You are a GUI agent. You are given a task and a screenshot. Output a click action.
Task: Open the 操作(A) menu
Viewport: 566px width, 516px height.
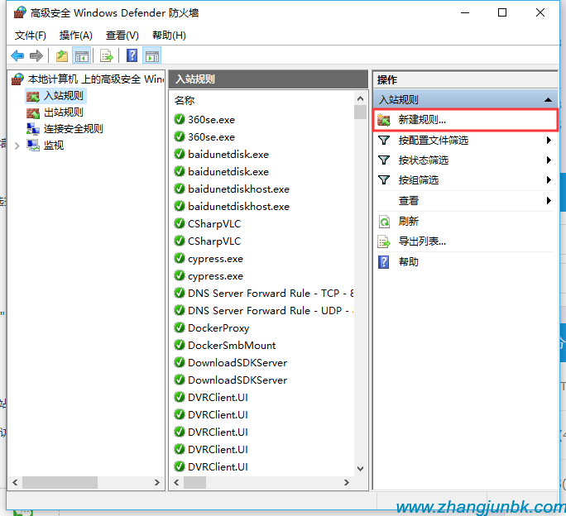76,36
